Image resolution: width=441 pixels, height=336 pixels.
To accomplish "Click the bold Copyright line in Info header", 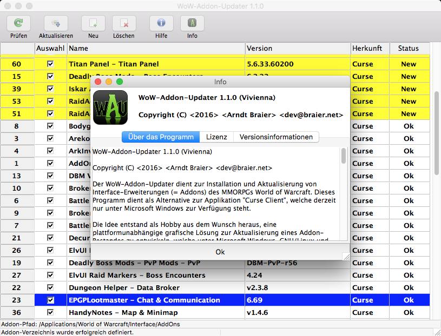I will pos(241,115).
